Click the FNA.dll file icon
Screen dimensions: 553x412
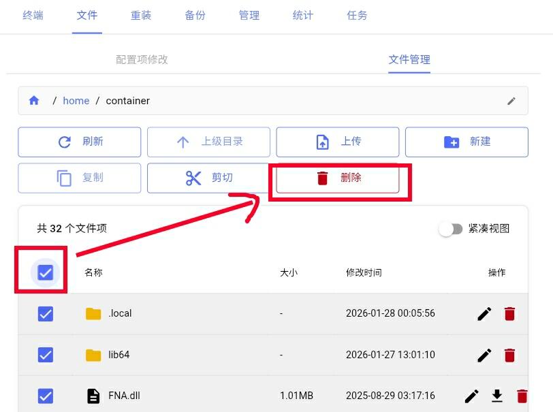(x=93, y=396)
